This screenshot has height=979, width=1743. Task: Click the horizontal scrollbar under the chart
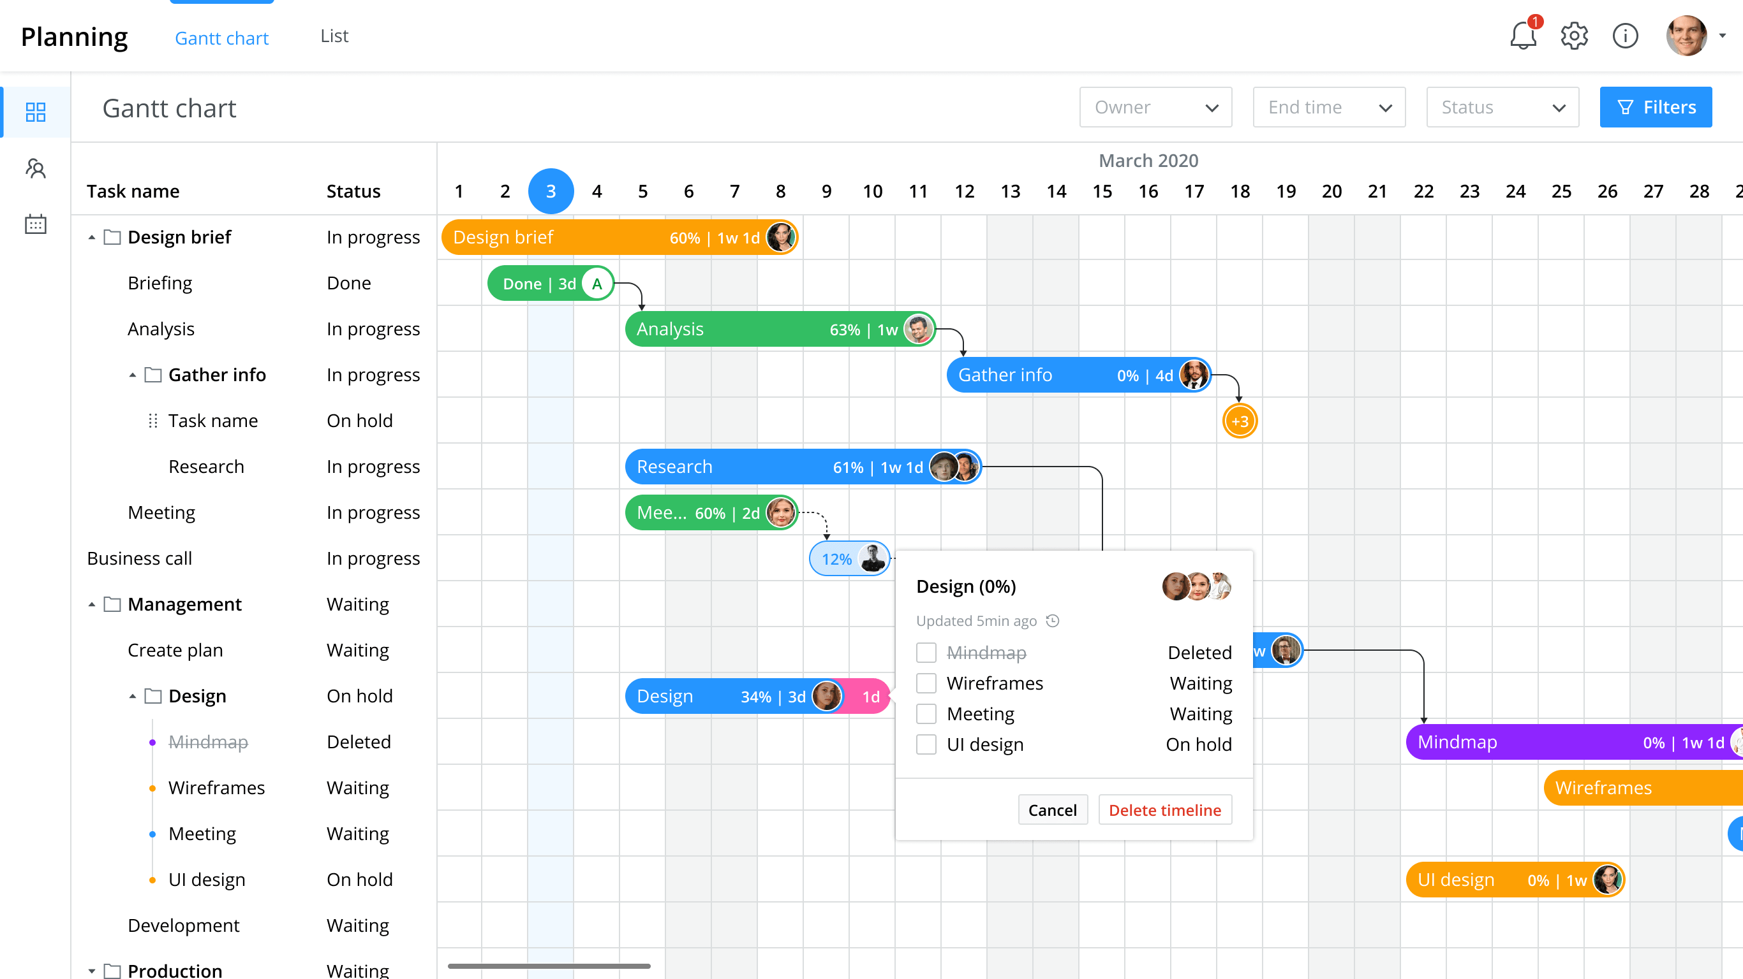tap(549, 966)
